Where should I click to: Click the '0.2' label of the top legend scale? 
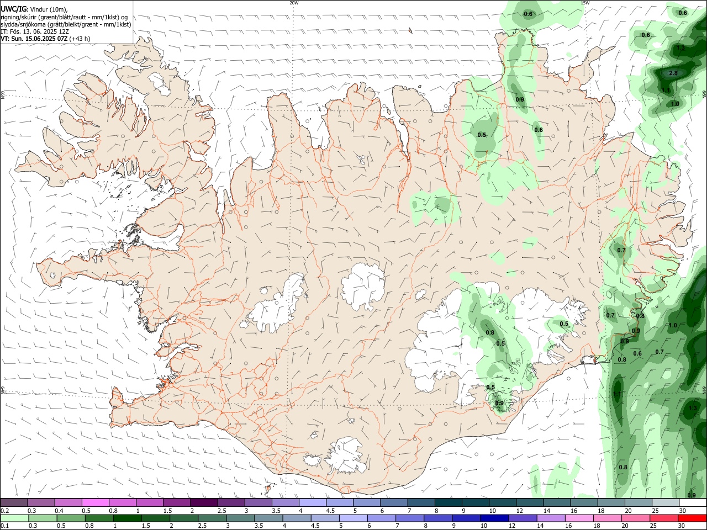click(4, 511)
